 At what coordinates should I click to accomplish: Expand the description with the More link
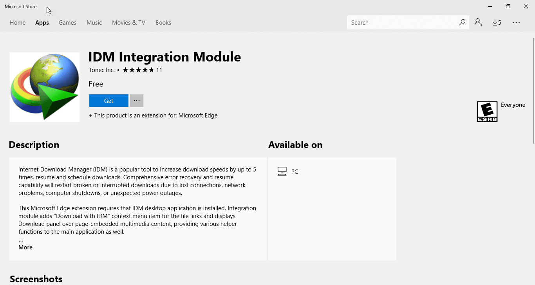coord(25,247)
